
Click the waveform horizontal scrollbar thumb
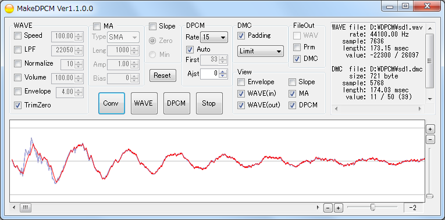(26, 208)
